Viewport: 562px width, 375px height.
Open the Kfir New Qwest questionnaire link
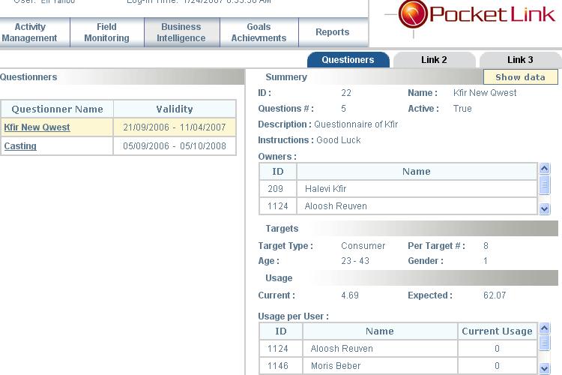[x=37, y=127]
